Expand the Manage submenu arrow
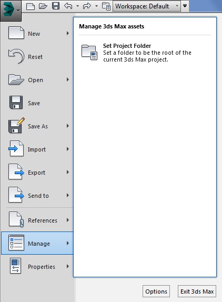This screenshot has height=302, width=222. coord(67,243)
